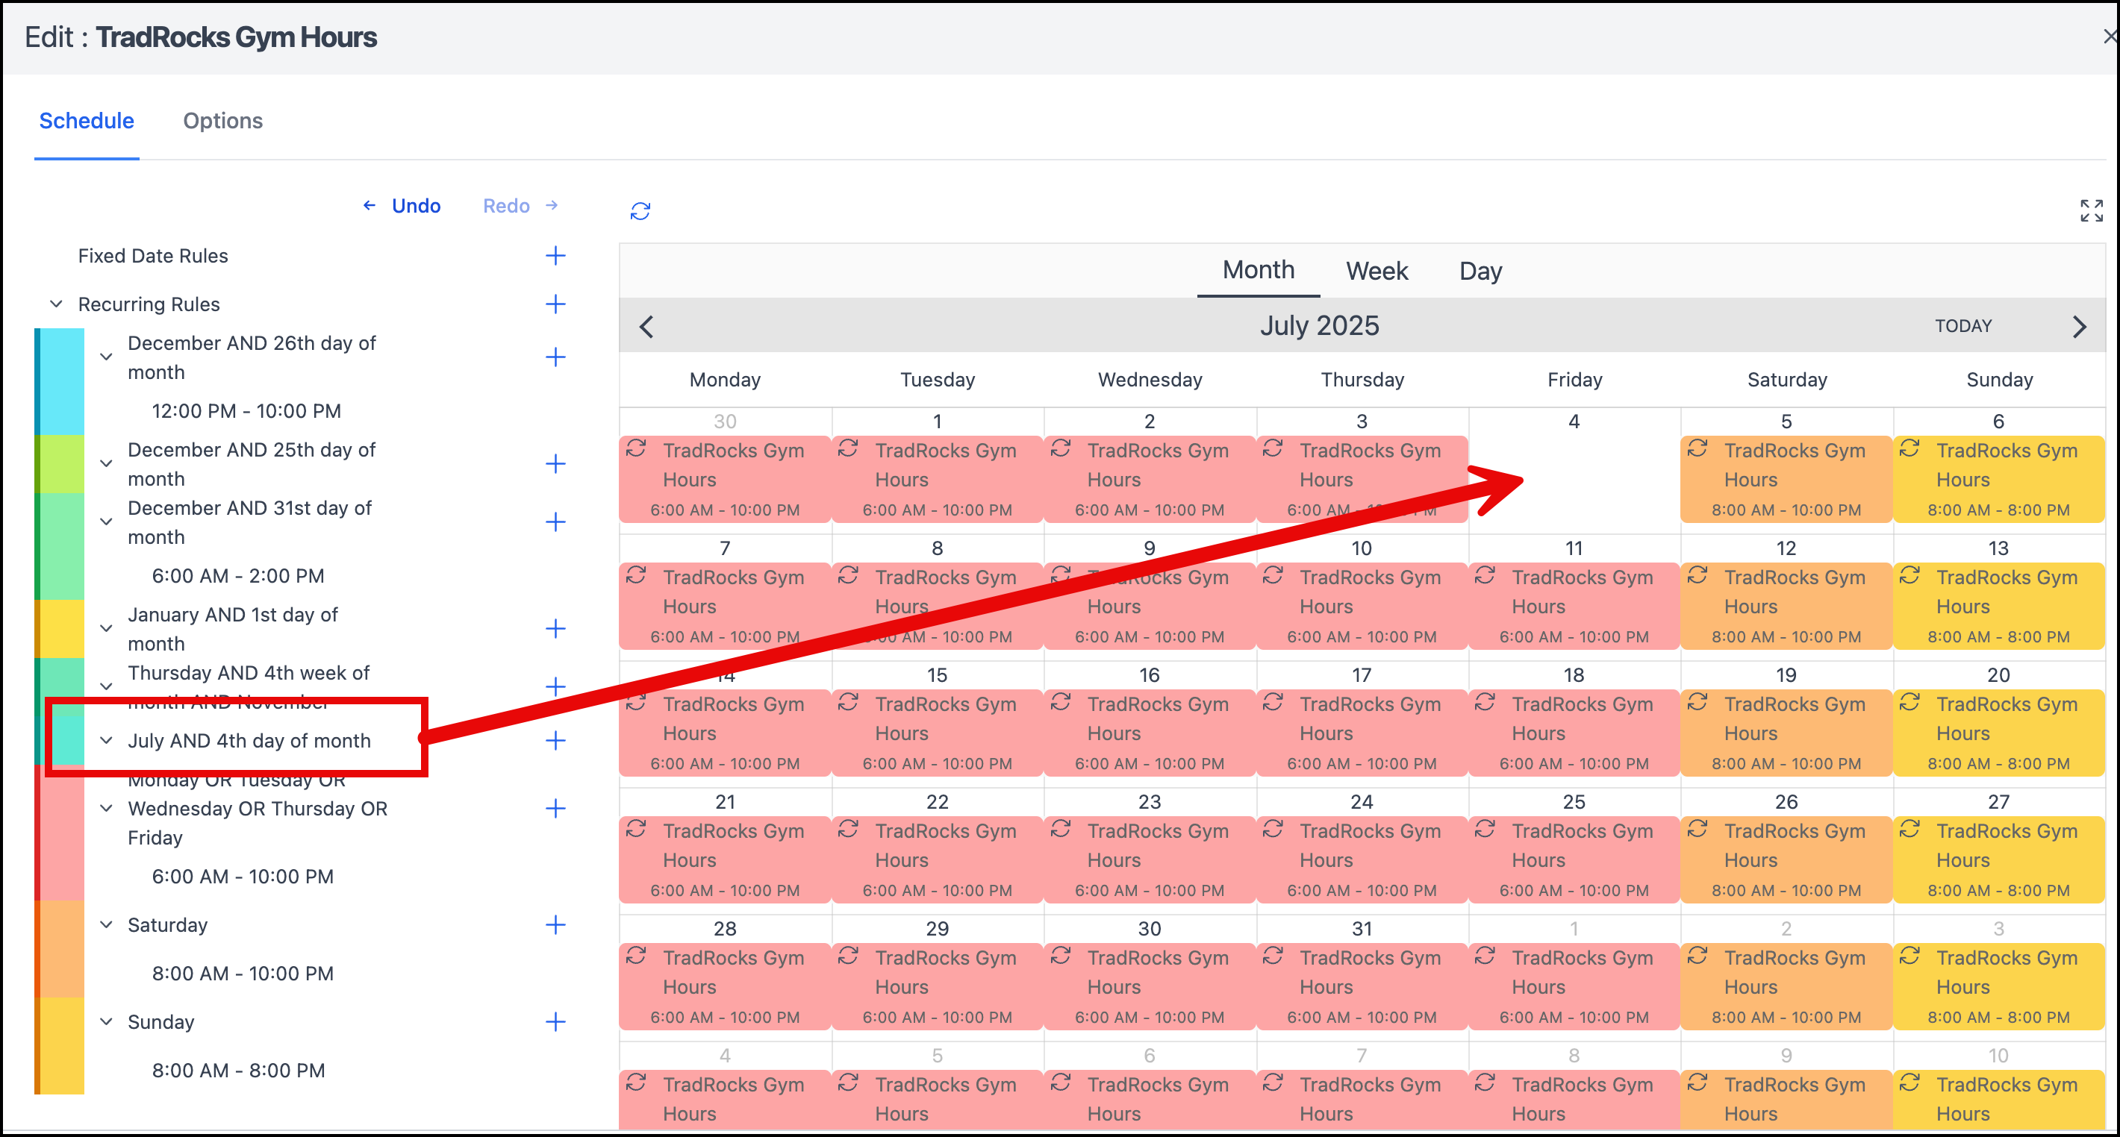The image size is (2120, 1137).
Task: Click recurring icon on July 24 event
Action: 1273,828
